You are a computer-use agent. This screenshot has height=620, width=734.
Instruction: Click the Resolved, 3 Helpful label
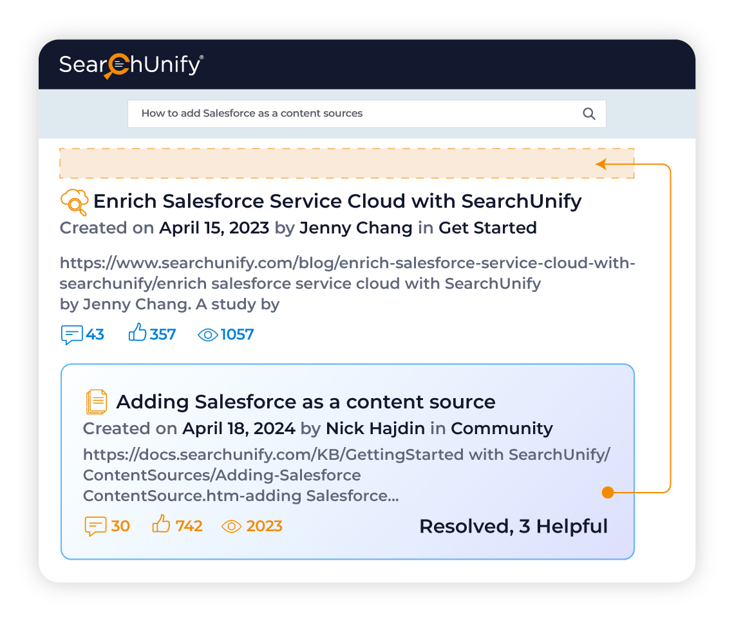[513, 527]
